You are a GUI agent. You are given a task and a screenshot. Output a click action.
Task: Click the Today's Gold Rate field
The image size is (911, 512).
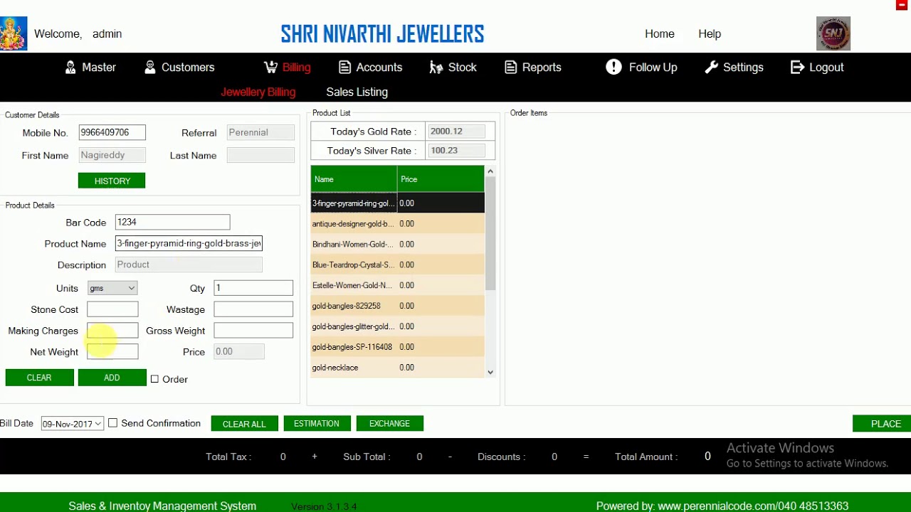pos(456,132)
